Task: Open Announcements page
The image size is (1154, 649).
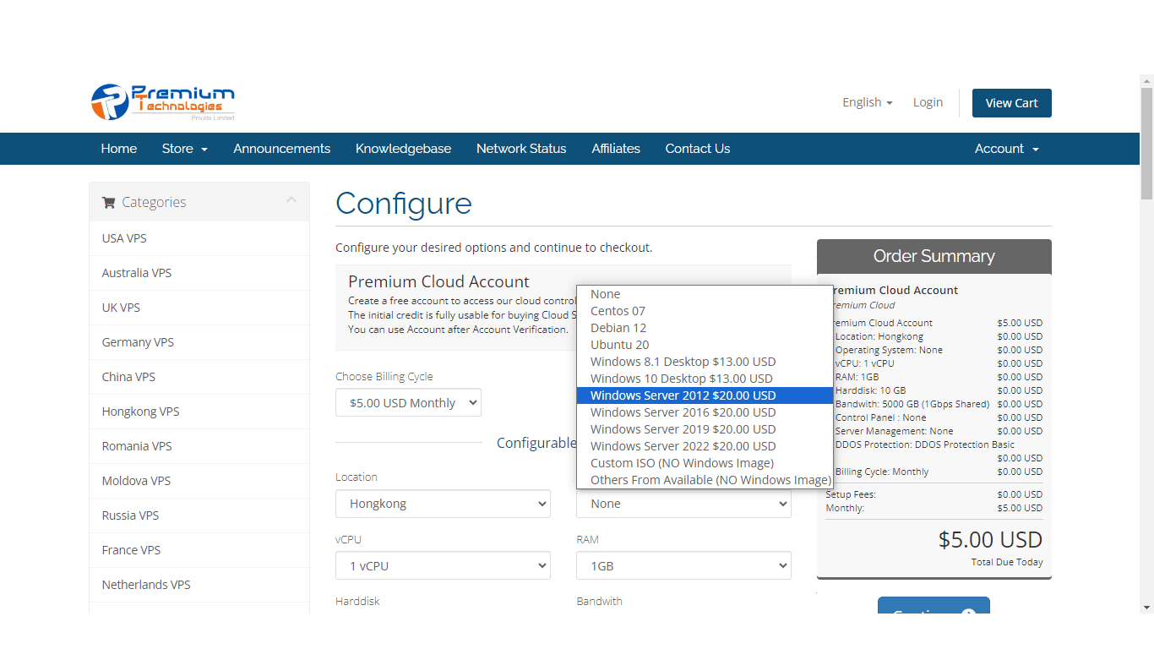Action: 281,149
